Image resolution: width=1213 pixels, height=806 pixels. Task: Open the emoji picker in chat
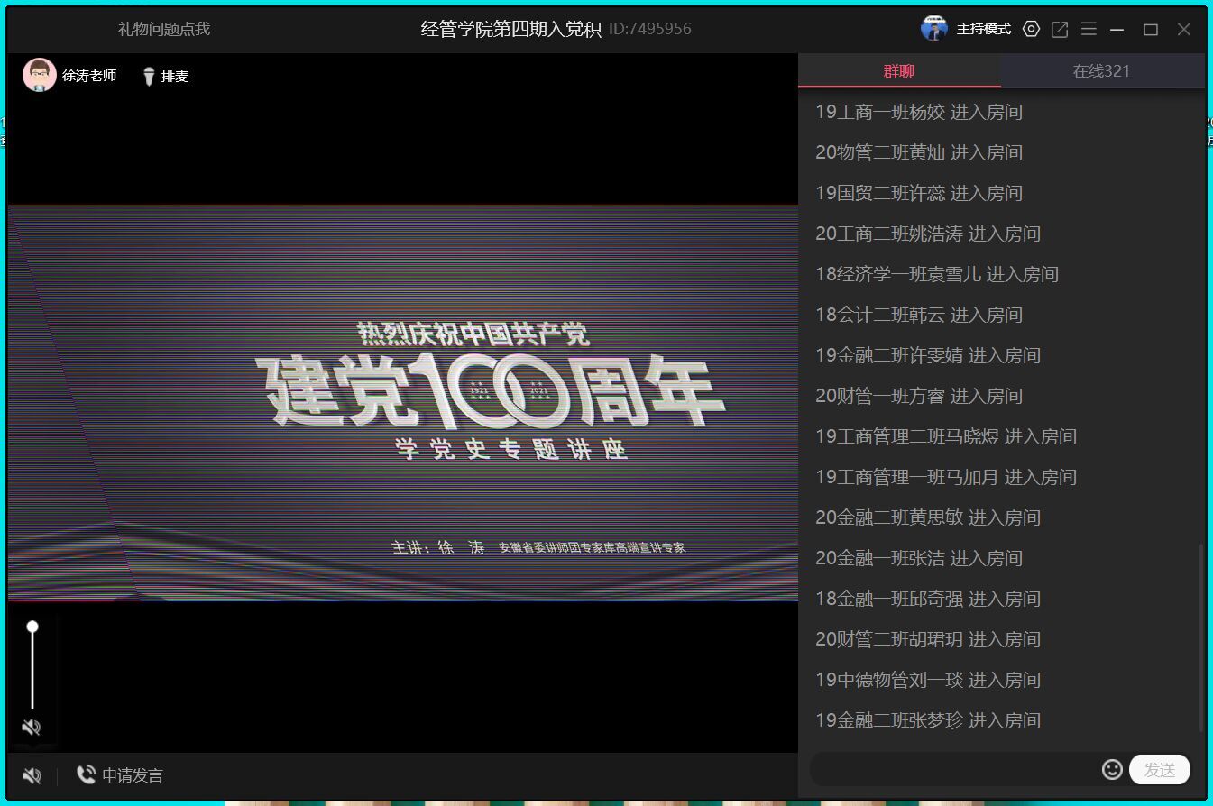pyautogui.click(x=1112, y=769)
